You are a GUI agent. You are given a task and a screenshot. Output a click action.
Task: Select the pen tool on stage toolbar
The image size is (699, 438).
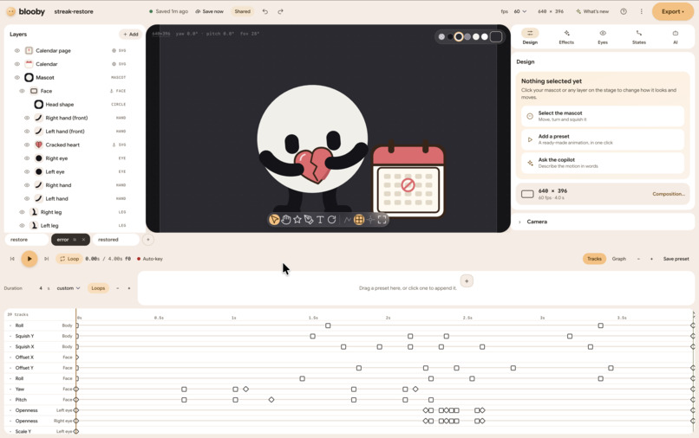309,220
